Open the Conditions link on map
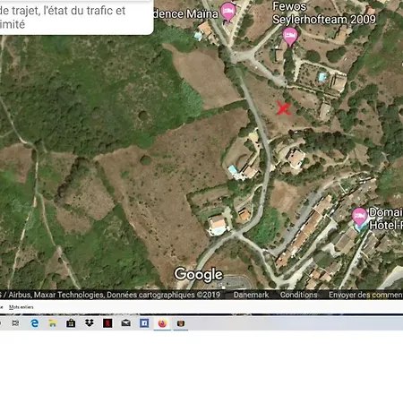 pyautogui.click(x=298, y=295)
